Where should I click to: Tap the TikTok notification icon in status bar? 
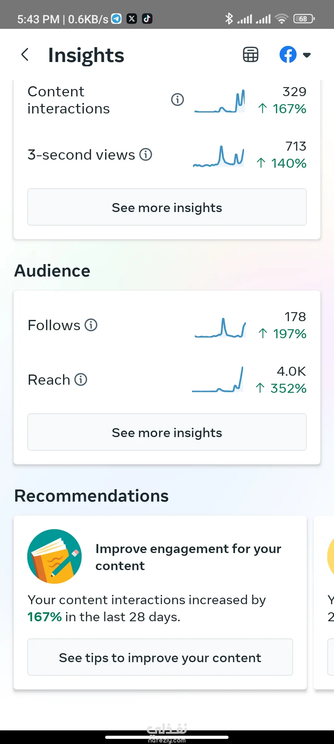point(147,19)
